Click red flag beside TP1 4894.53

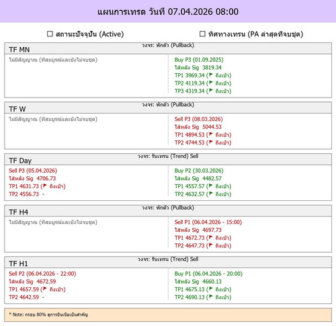[211, 134]
